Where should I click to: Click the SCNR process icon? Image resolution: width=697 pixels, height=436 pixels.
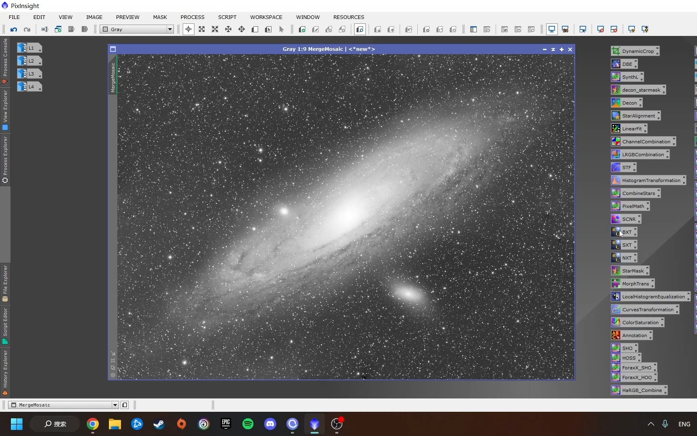click(626, 219)
